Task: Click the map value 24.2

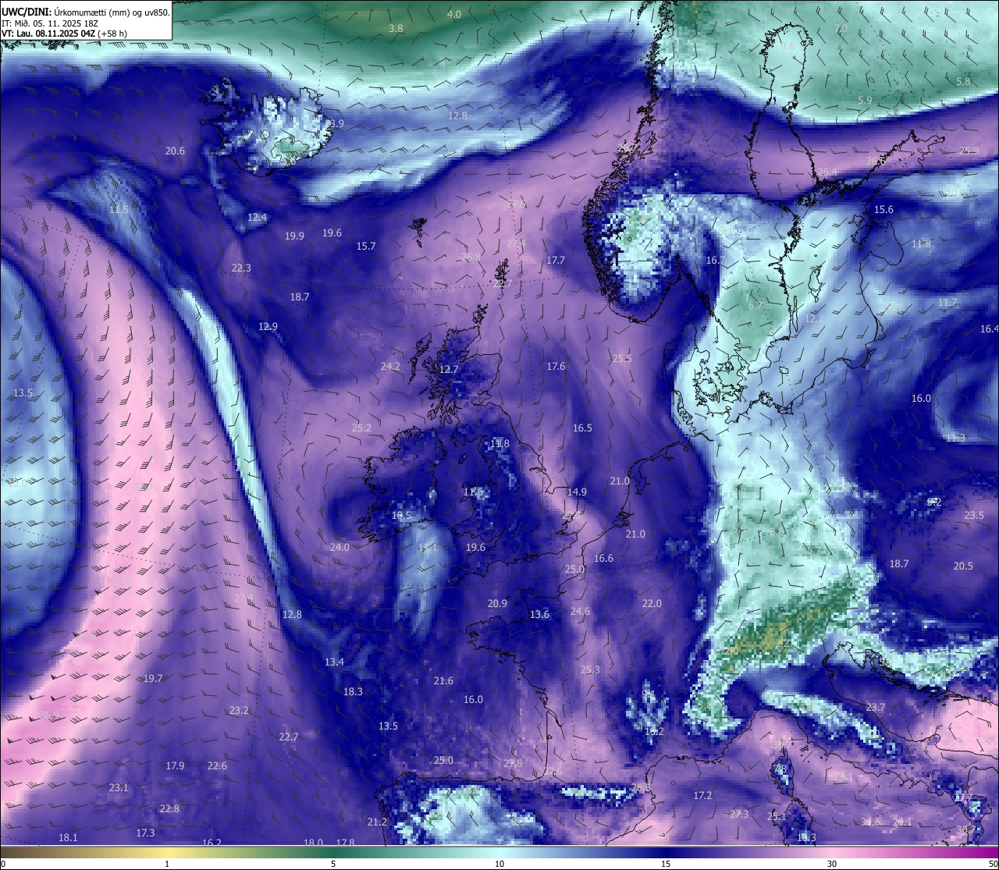Action: [390, 367]
